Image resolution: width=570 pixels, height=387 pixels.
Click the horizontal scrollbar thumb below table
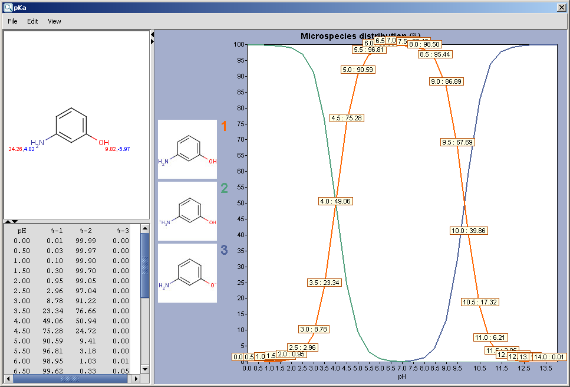point(70,378)
